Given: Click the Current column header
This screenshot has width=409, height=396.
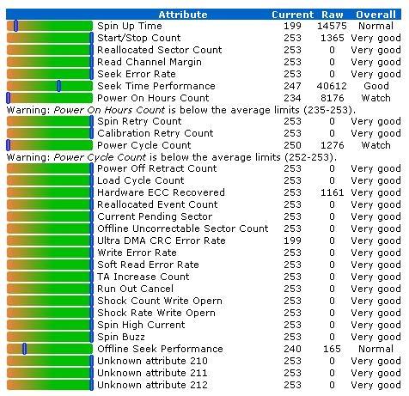Looking at the screenshot, I should point(292,15).
